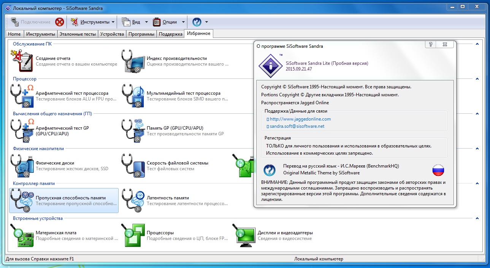490x268 pixels.
Task: Open the Устройства tab
Action: click(112, 34)
